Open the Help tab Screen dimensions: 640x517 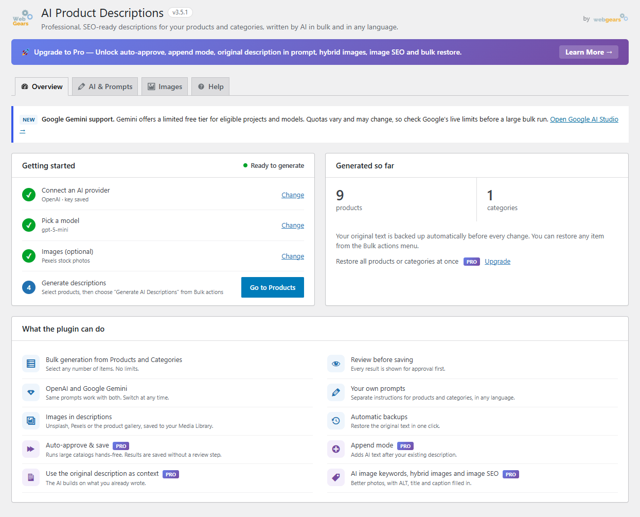coord(210,87)
